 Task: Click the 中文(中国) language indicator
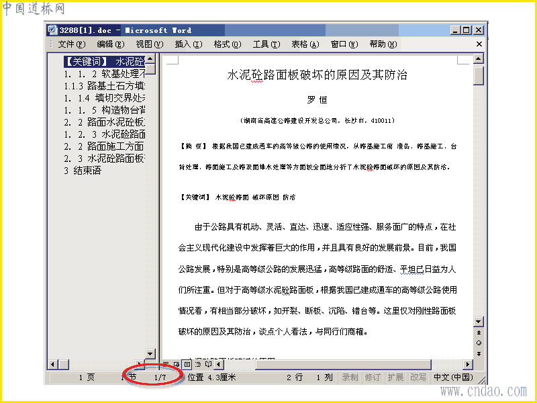[452, 377]
